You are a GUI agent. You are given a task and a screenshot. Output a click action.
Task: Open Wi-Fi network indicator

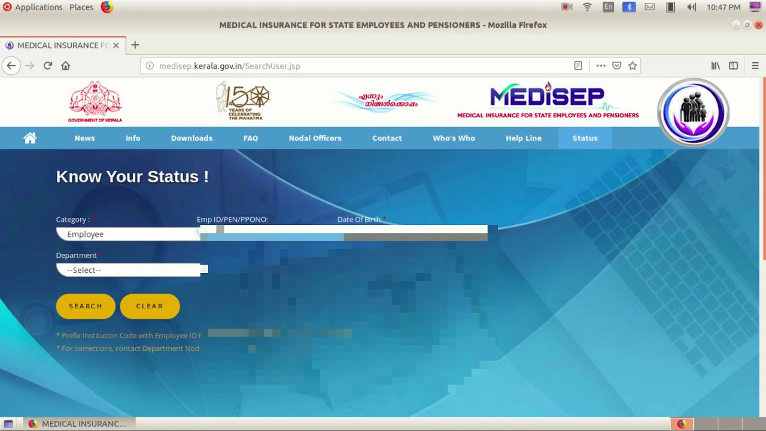tap(588, 7)
